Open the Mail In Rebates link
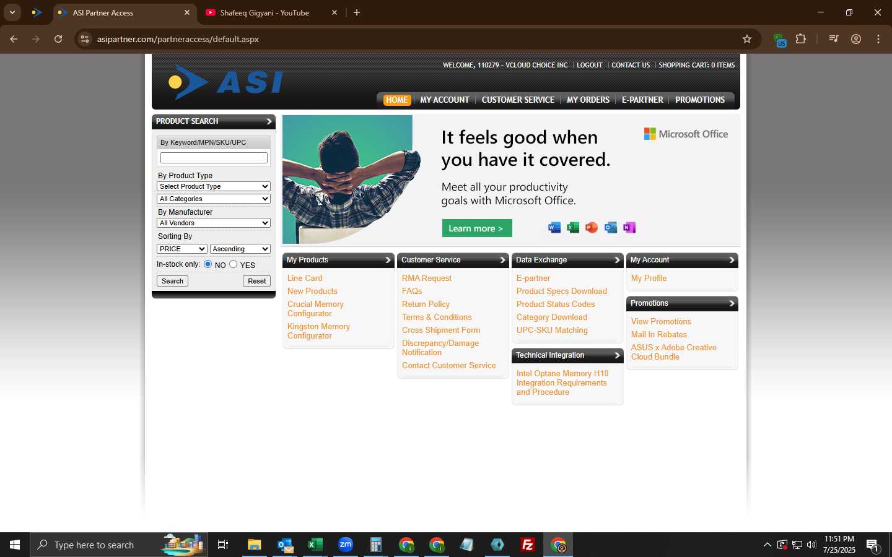The height and width of the screenshot is (557, 892). 659,335
